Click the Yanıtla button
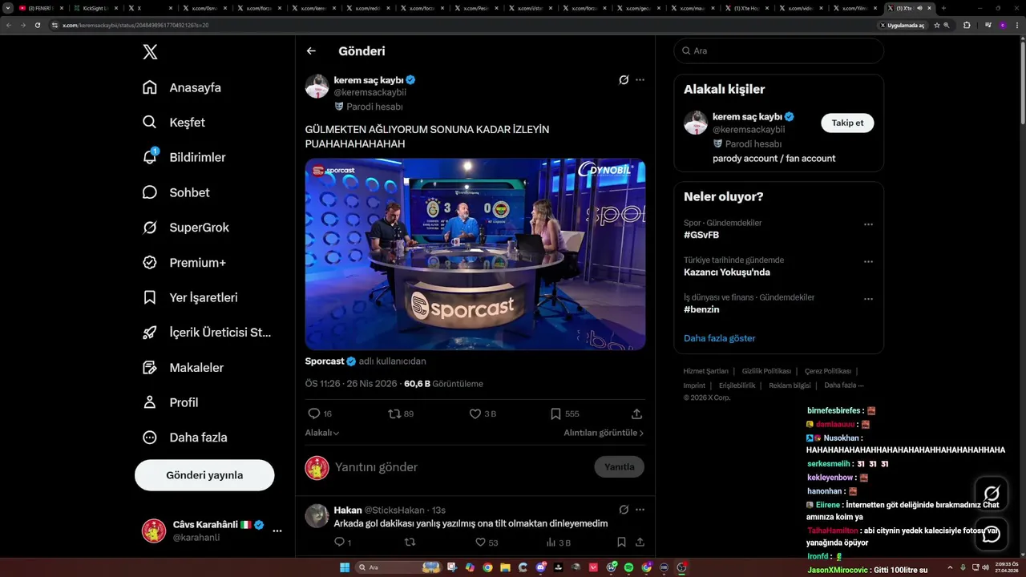The width and height of the screenshot is (1026, 577). 620,467
